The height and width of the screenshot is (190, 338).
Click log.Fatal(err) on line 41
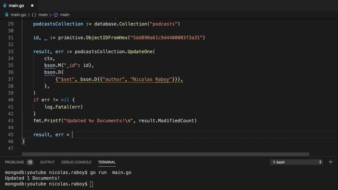63,107
